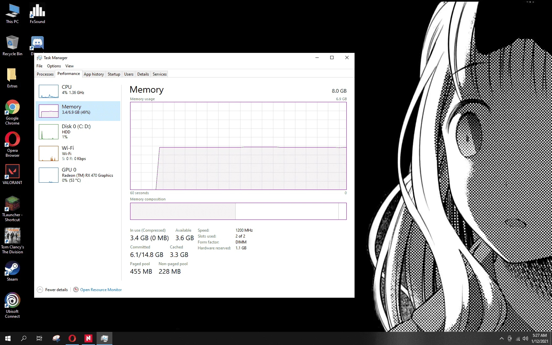Select the Opera Browser desktop shortcut

click(12, 145)
